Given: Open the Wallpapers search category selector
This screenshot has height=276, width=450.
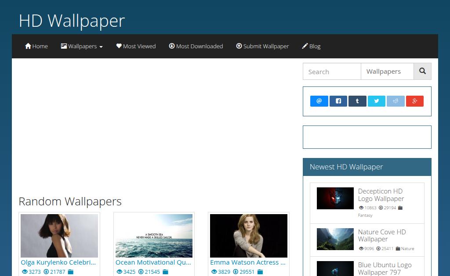Looking at the screenshot, I should (x=387, y=72).
